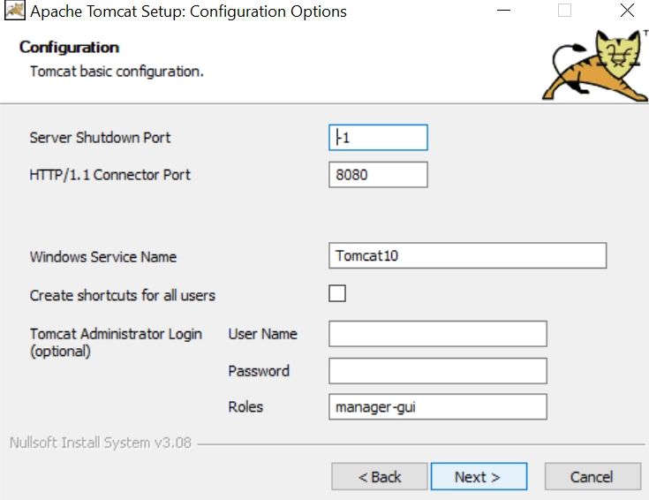Click the administrator Password field
The height and width of the screenshot is (500, 649).
coord(437,371)
